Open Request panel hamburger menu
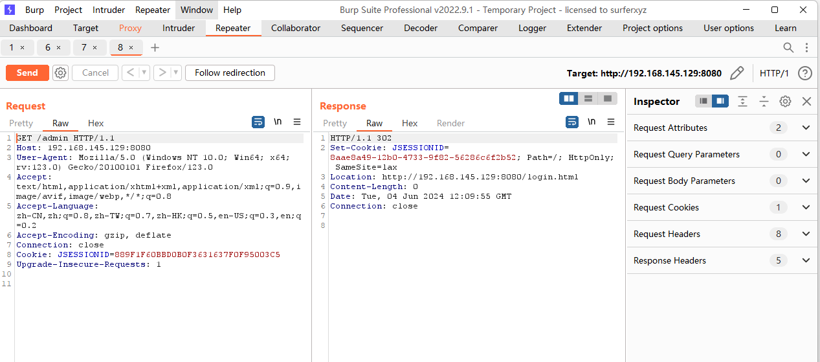Image resolution: width=820 pixels, height=362 pixels. coord(297,122)
